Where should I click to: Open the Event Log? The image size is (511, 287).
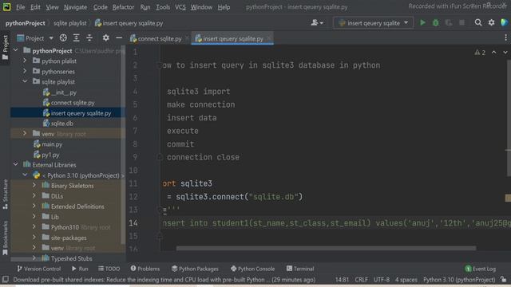pyautogui.click(x=481, y=269)
